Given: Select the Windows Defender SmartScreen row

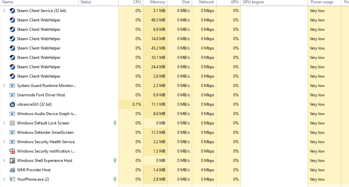Looking at the screenshot, I should tap(45, 132).
